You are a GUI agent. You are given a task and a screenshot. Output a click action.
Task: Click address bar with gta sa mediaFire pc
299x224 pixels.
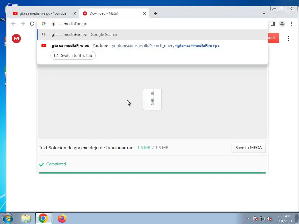click(152, 24)
